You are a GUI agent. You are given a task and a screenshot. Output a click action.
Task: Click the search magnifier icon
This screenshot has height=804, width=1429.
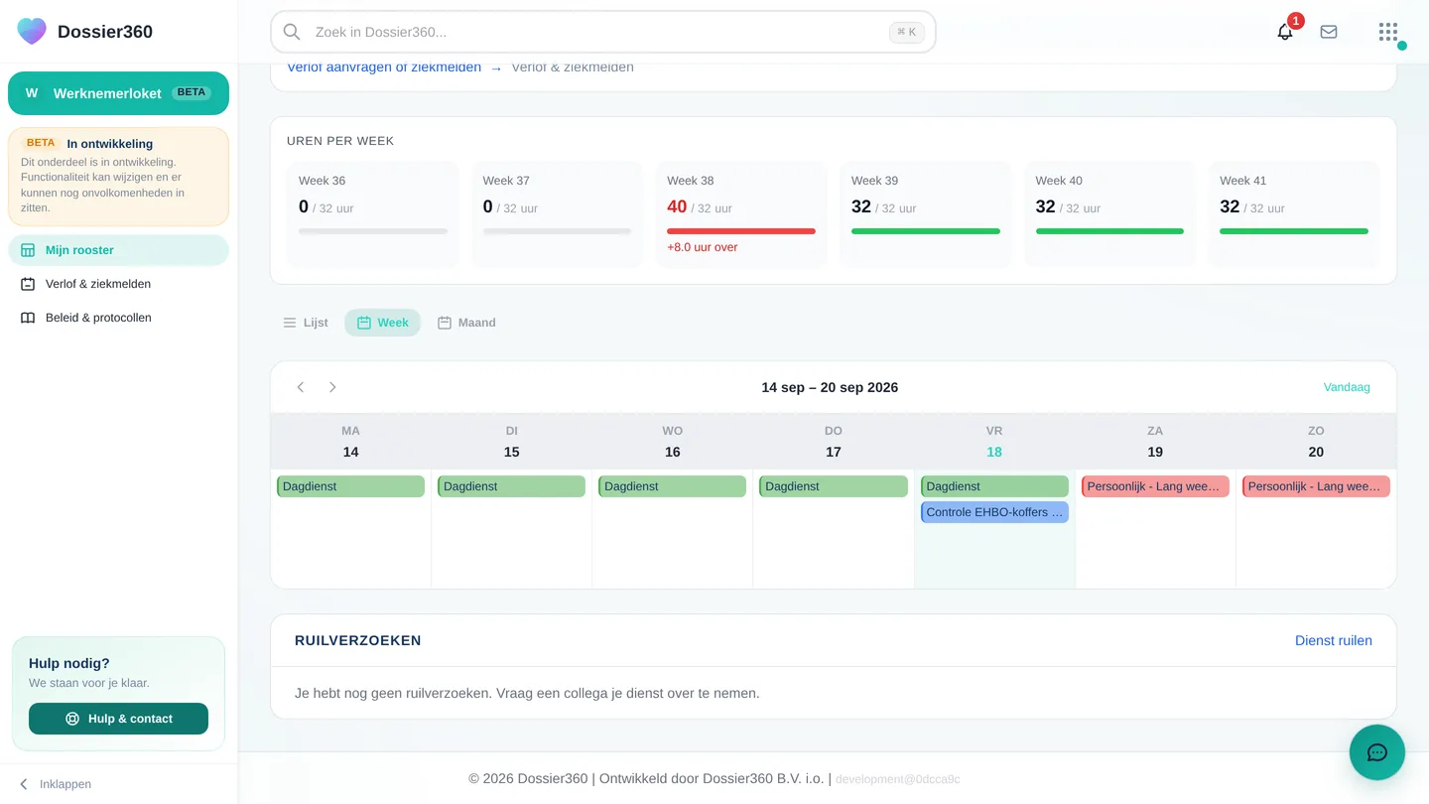pos(292,32)
